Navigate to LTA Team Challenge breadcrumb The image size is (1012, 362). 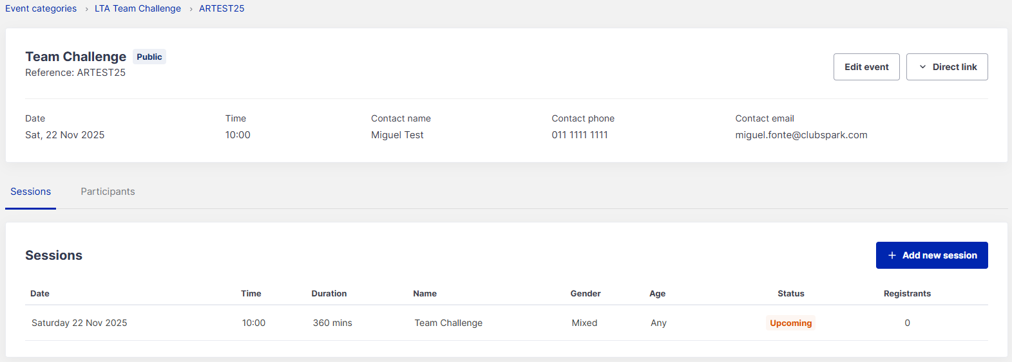138,8
